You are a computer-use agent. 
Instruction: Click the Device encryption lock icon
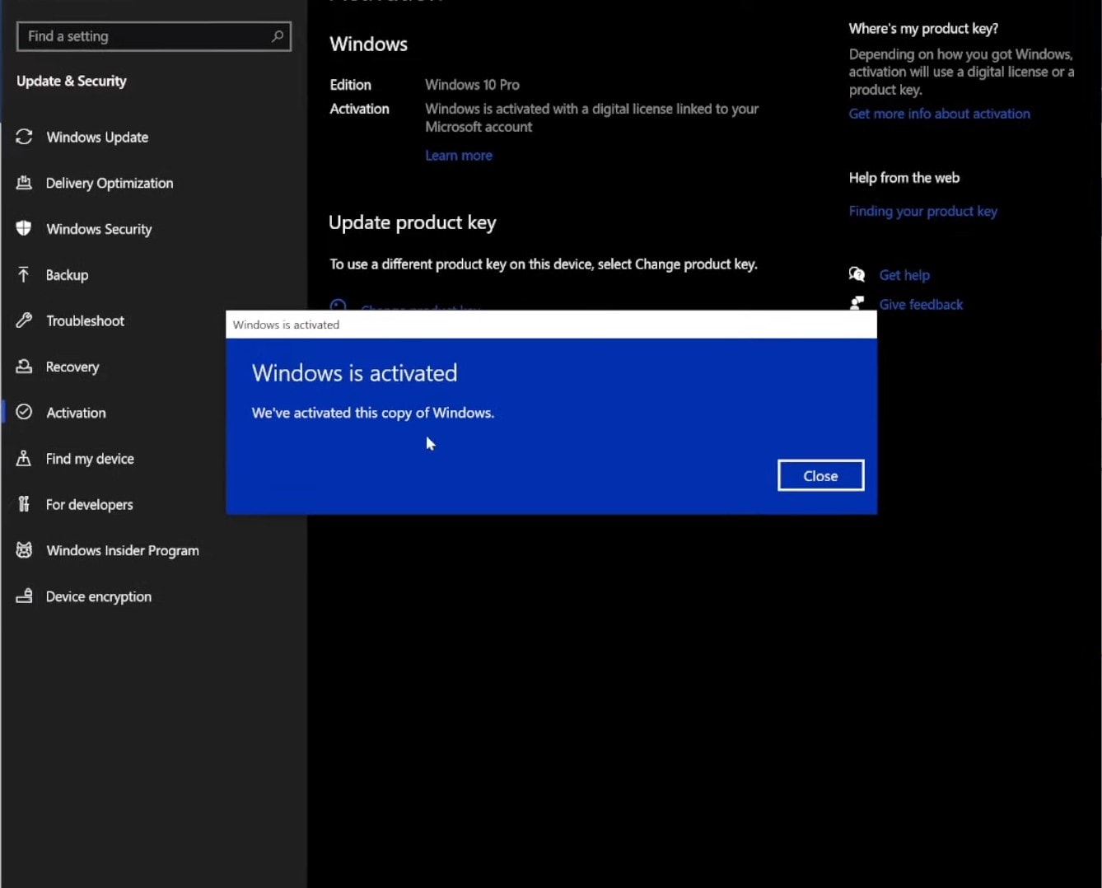point(24,596)
